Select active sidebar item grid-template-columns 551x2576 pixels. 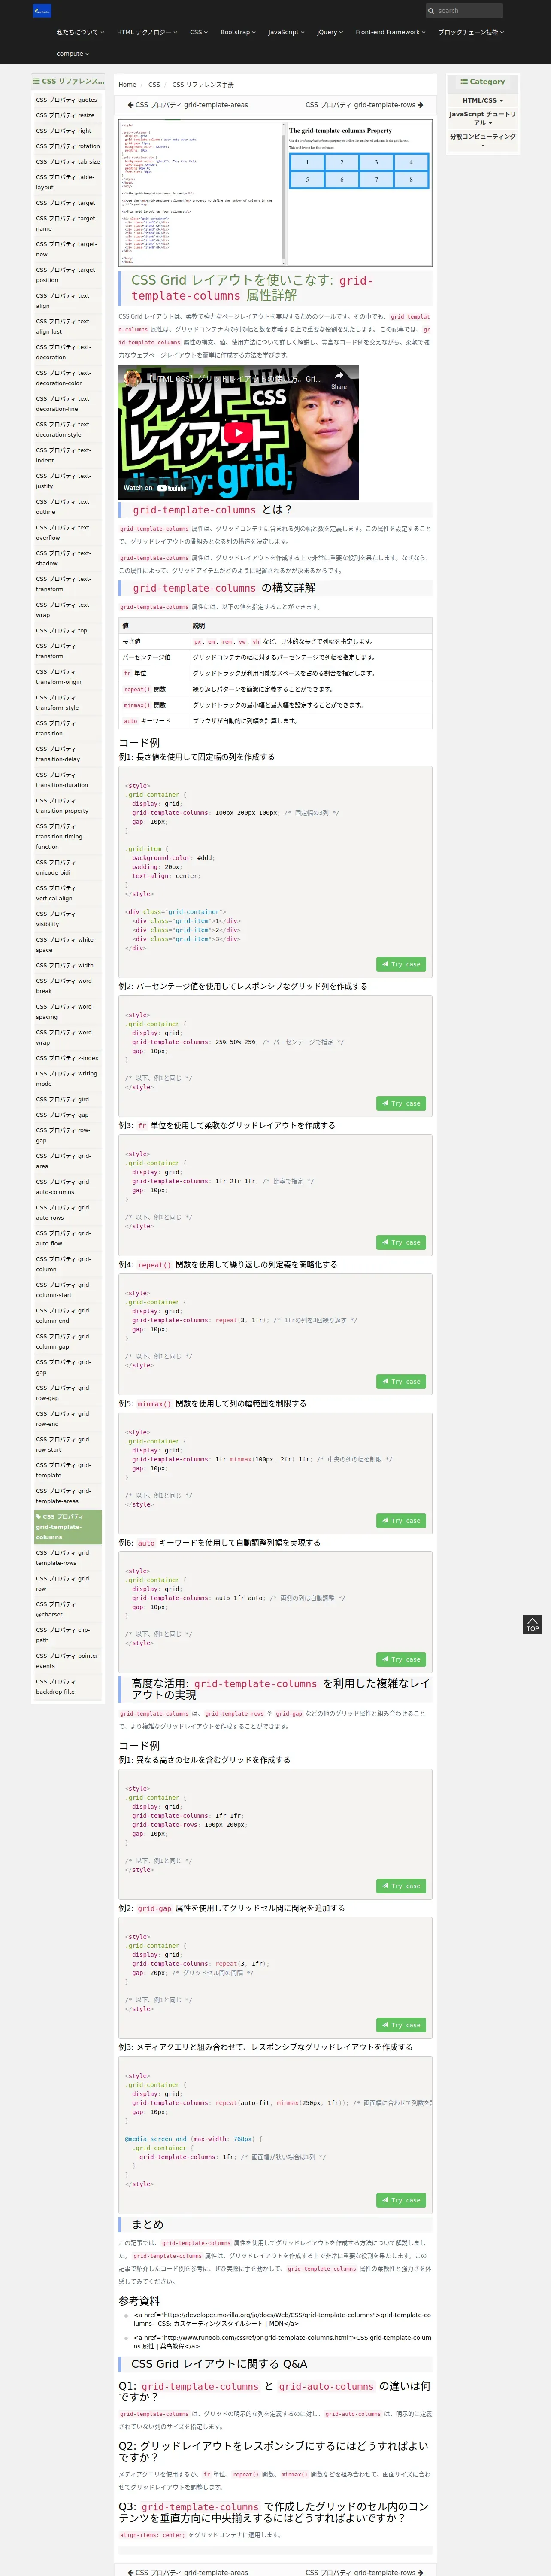(x=67, y=1527)
